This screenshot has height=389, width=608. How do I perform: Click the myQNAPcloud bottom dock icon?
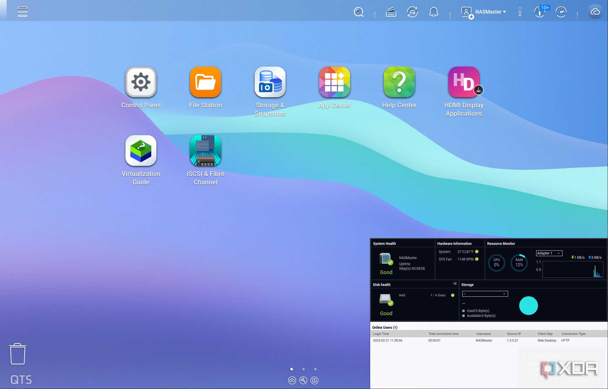point(292,380)
